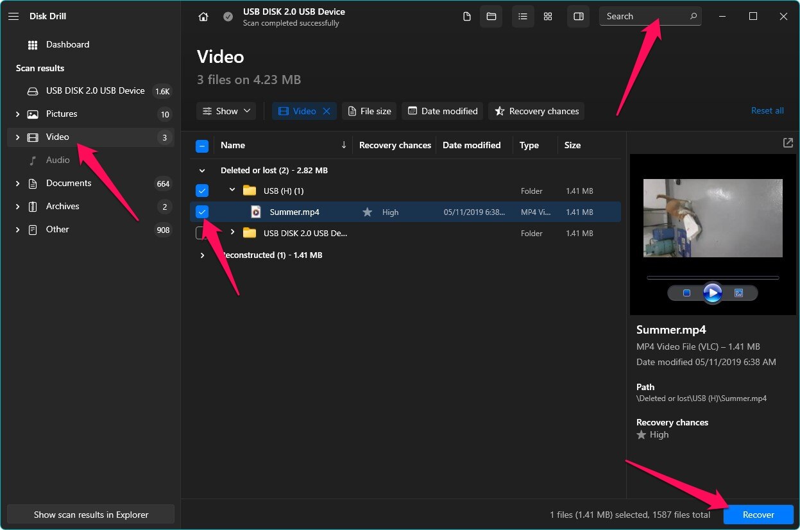The width and height of the screenshot is (800, 530).
Task: Click the Summer.mp4 recovery star icon
Action: click(367, 212)
